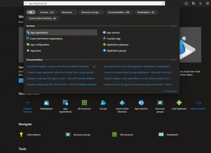Select the Resource Groups filter pill
The height and width of the screenshot is (153, 211).
coord(91,12)
